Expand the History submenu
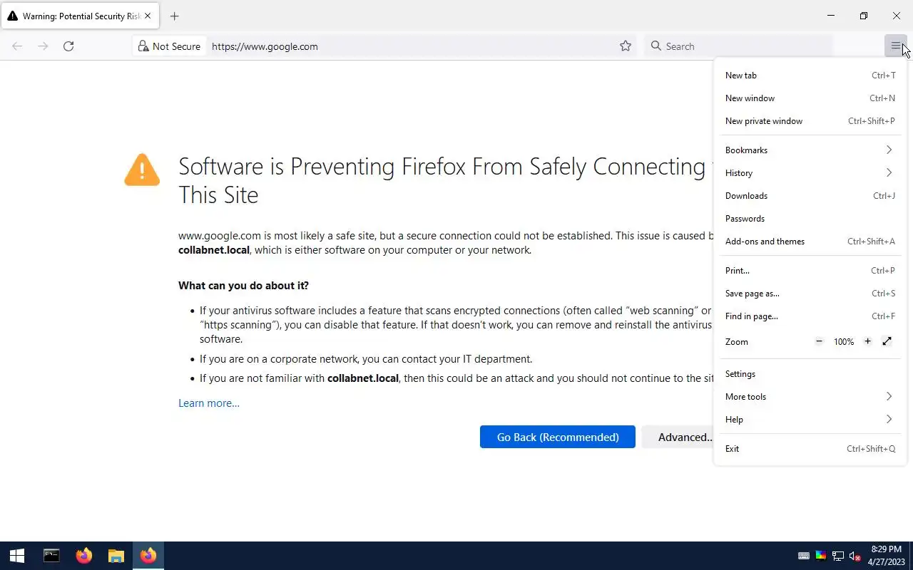 [810, 173]
